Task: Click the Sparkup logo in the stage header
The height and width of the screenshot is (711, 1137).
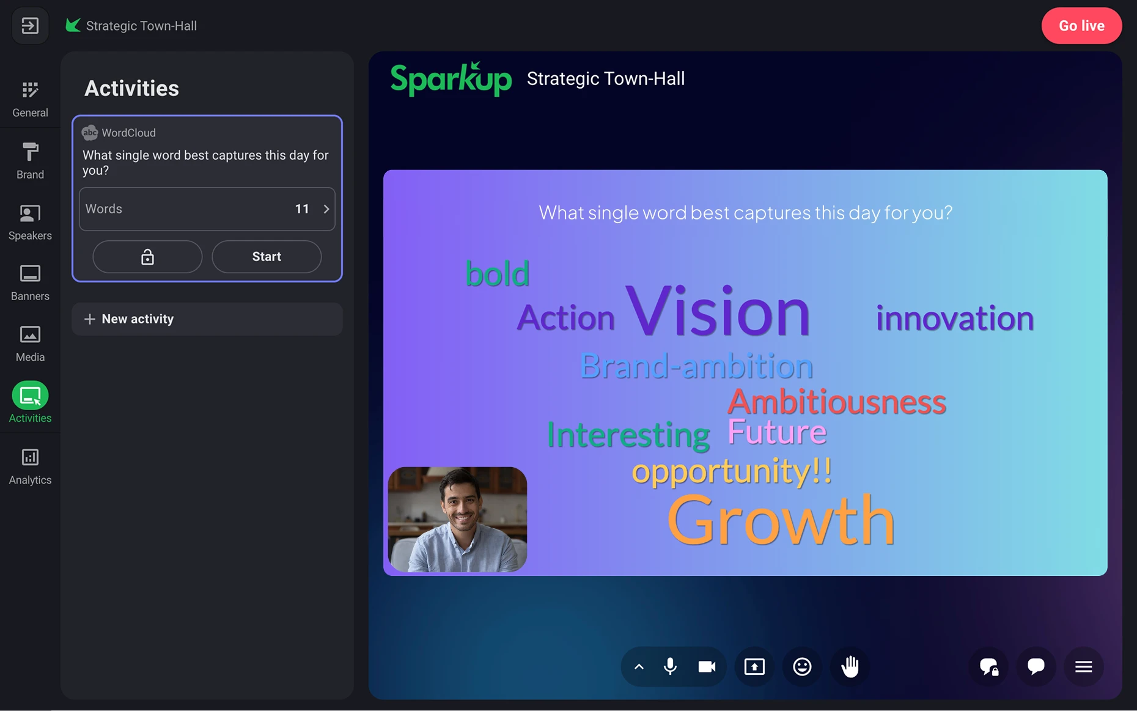Action: click(x=451, y=79)
